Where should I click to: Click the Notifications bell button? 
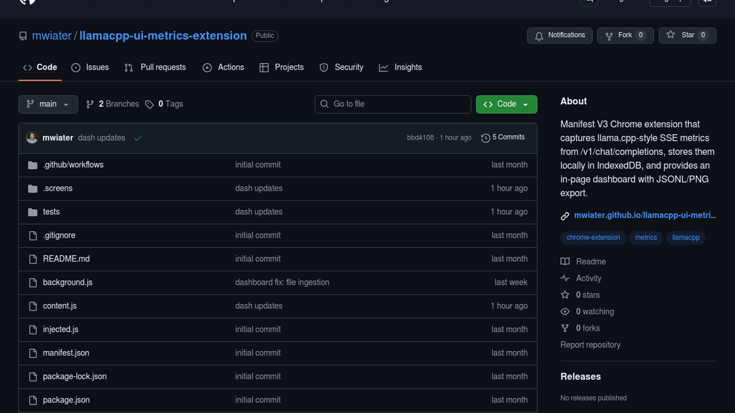[x=559, y=35]
